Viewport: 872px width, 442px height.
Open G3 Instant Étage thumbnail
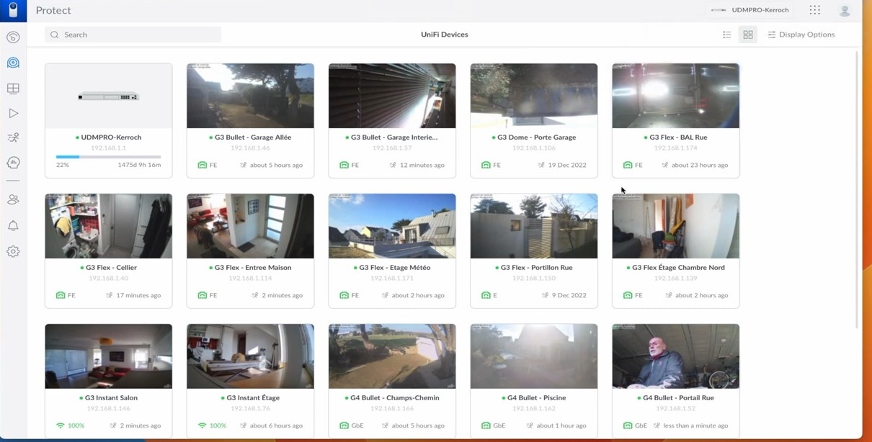pos(250,356)
